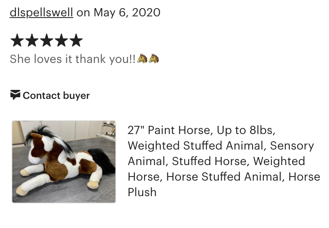Select the review text "She loves it thank you!!"
This screenshot has height=228, width=329.
pyautogui.click(x=72, y=59)
